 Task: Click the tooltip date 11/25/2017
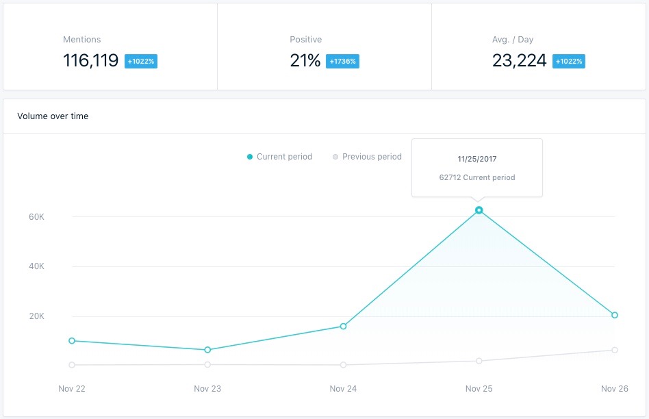tap(476, 159)
